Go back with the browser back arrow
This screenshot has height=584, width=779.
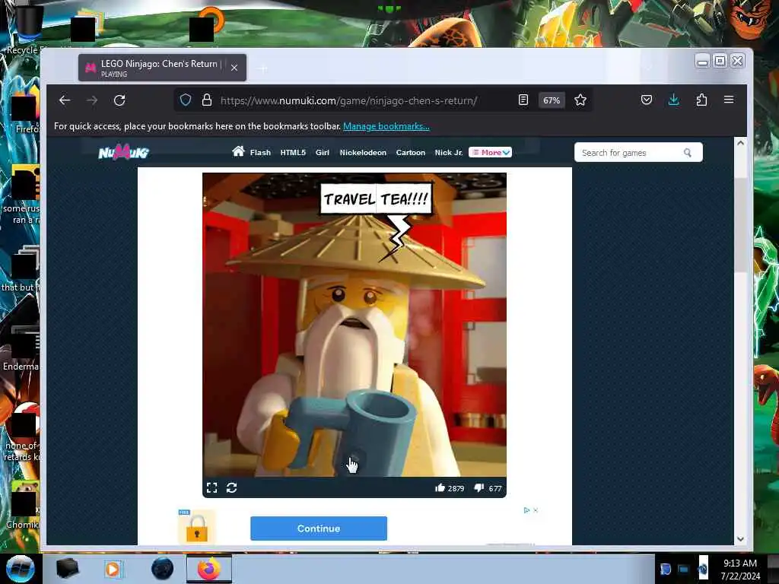point(65,100)
